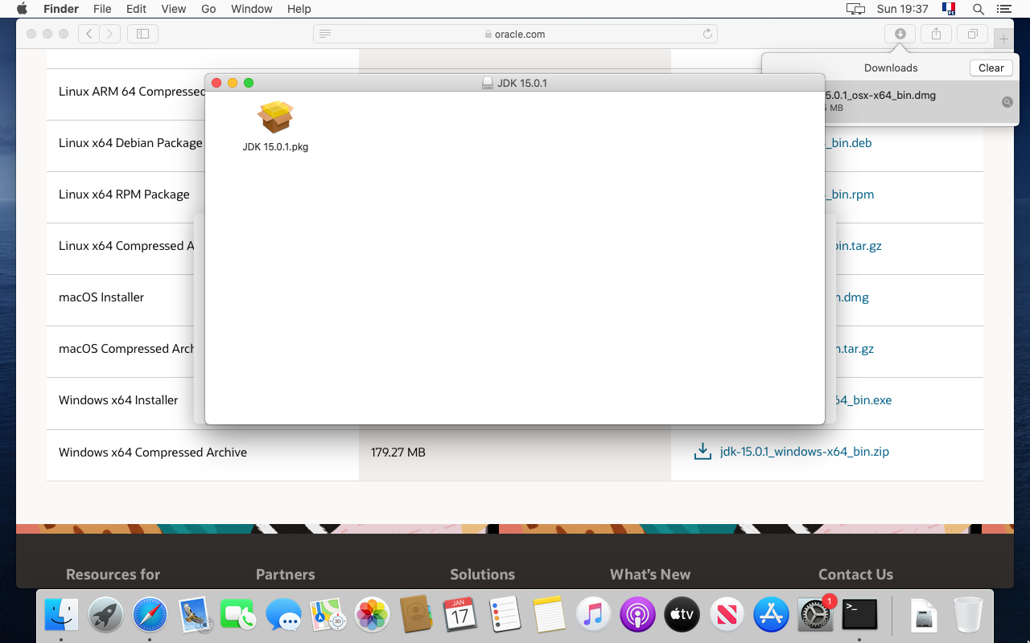Select the macOS Installer row label
Image resolution: width=1030 pixels, height=643 pixels.
[101, 297]
